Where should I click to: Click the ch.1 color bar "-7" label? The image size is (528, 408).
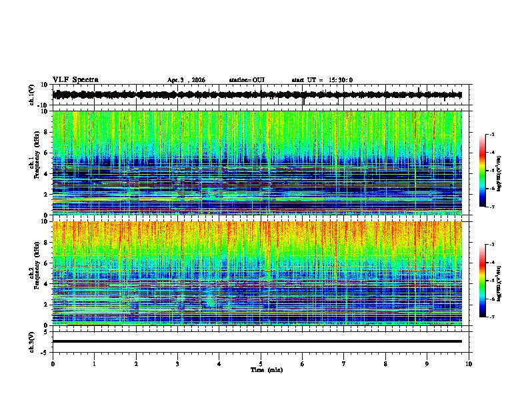492,207
